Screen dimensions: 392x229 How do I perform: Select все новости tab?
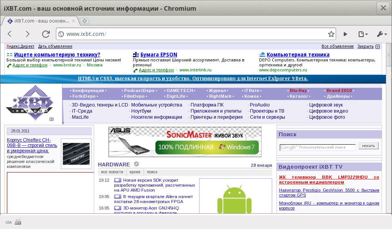[x=112, y=172]
